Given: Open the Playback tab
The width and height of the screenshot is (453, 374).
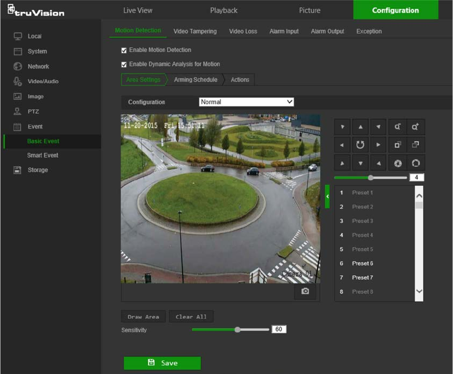Looking at the screenshot, I should tap(223, 10).
